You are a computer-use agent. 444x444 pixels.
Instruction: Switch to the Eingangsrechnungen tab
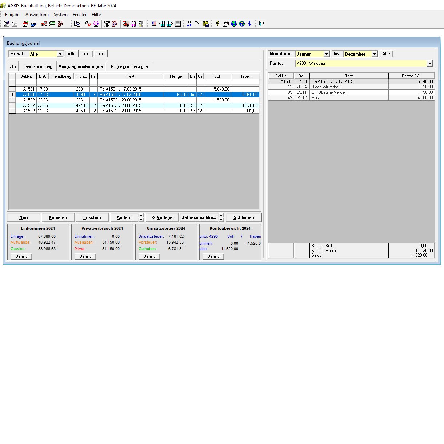pyautogui.click(x=129, y=67)
